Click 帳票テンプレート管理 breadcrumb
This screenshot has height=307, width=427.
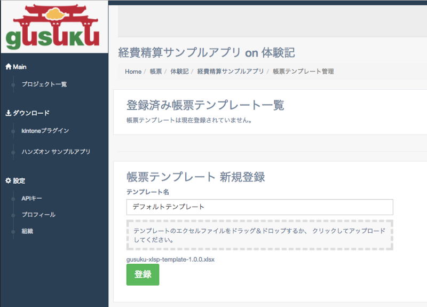(303, 72)
